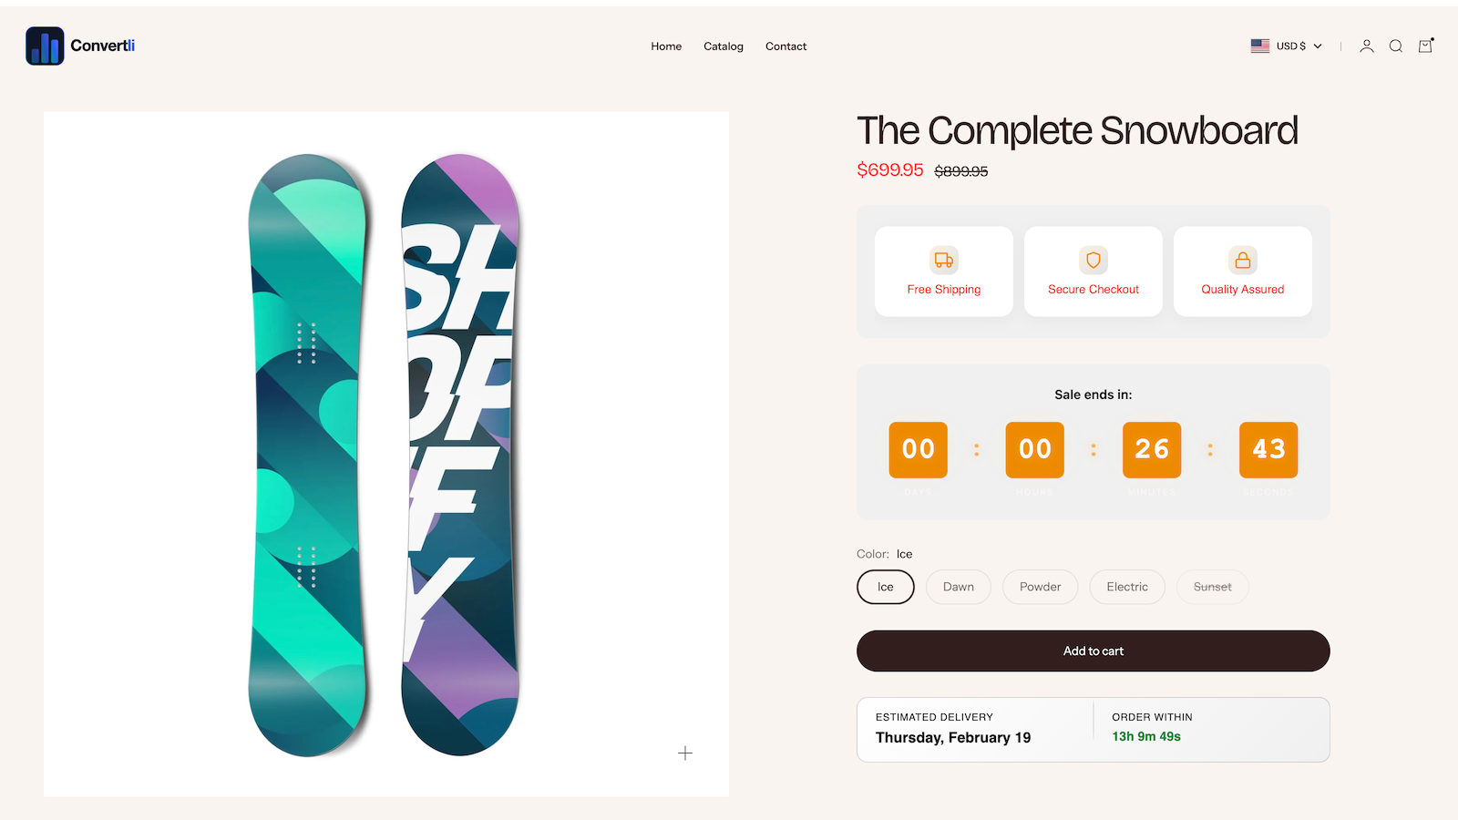Click the Free Shipping truck icon

click(x=944, y=261)
